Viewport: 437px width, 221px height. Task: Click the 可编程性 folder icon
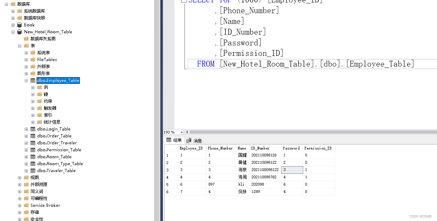(x=26, y=198)
